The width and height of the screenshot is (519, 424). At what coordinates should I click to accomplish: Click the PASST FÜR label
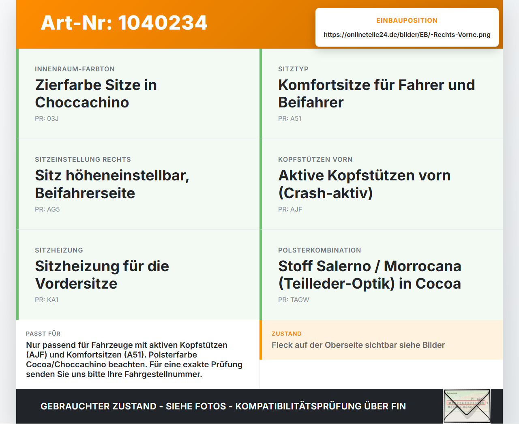click(x=43, y=334)
